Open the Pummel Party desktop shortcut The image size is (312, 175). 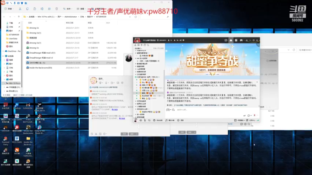coord(5,141)
